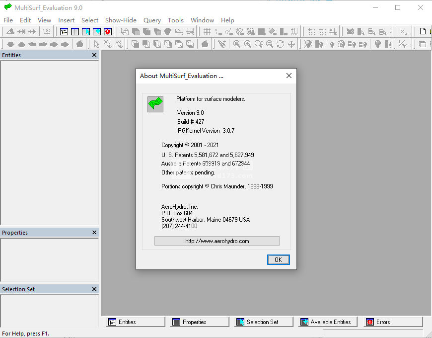This screenshot has height=338, width=432.
Task: Open the Selection Set toolbar icon
Action: (86, 32)
